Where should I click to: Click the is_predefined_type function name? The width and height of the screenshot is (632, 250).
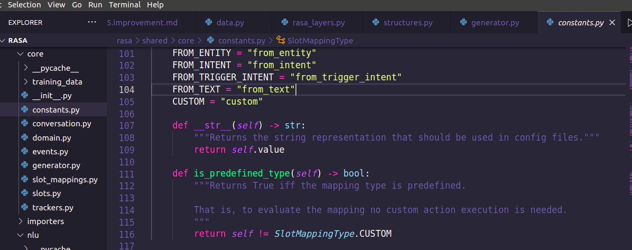pyautogui.click(x=242, y=174)
